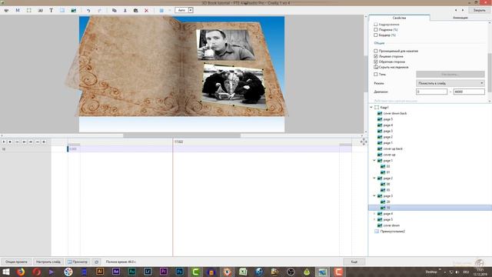Expand the collapsed page 4 node
Image resolution: width=492 pixels, height=277 pixels.
374,214
